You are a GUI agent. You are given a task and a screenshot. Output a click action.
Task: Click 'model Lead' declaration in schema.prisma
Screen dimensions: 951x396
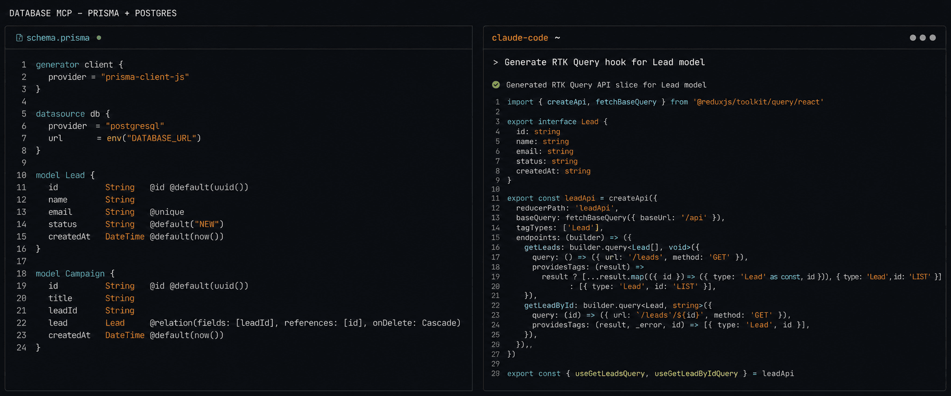(60, 175)
